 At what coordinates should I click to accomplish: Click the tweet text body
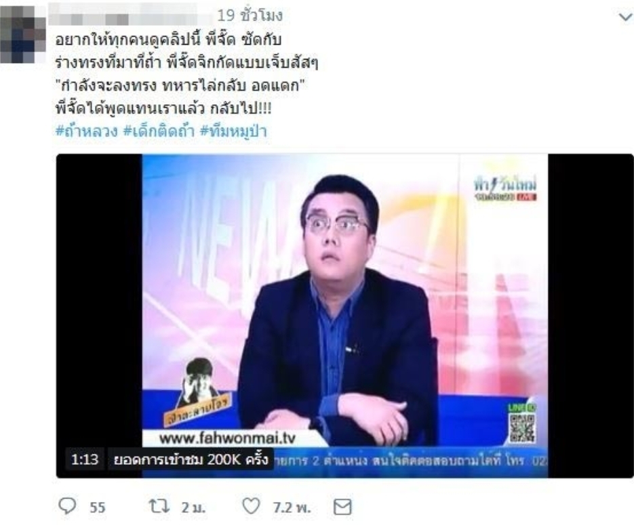(186, 75)
